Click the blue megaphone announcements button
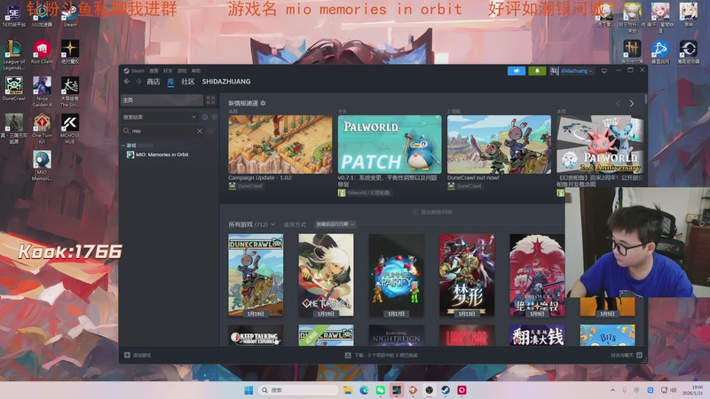 coord(517,71)
